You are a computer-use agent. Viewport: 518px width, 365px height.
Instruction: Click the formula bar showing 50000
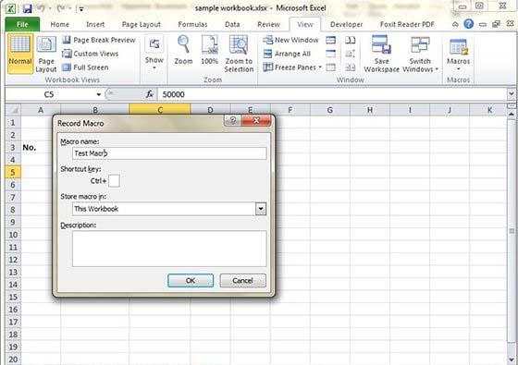point(332,94)
